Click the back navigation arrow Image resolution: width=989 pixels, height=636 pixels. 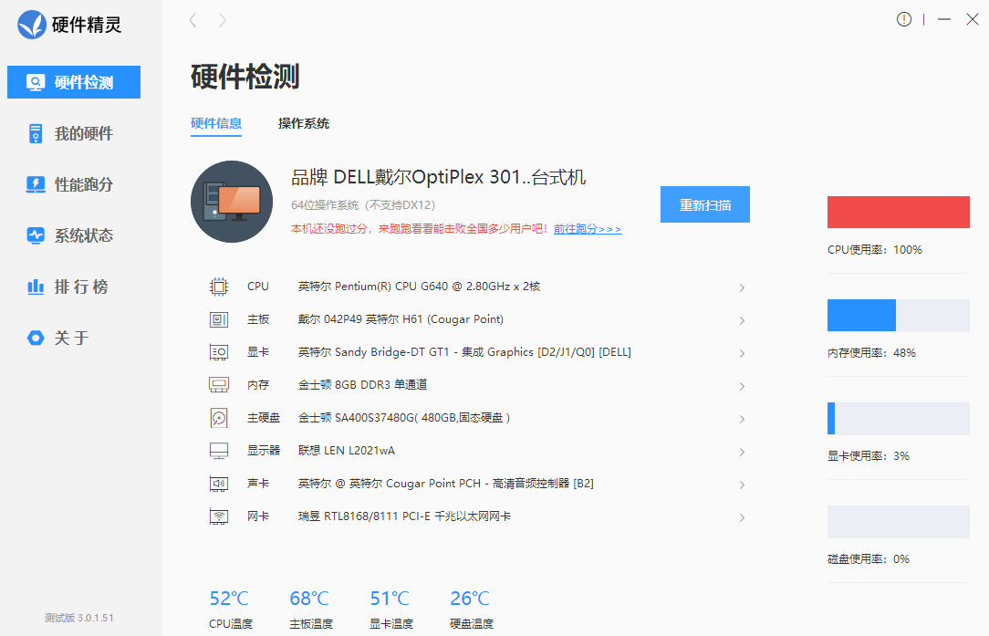point(193,20)
